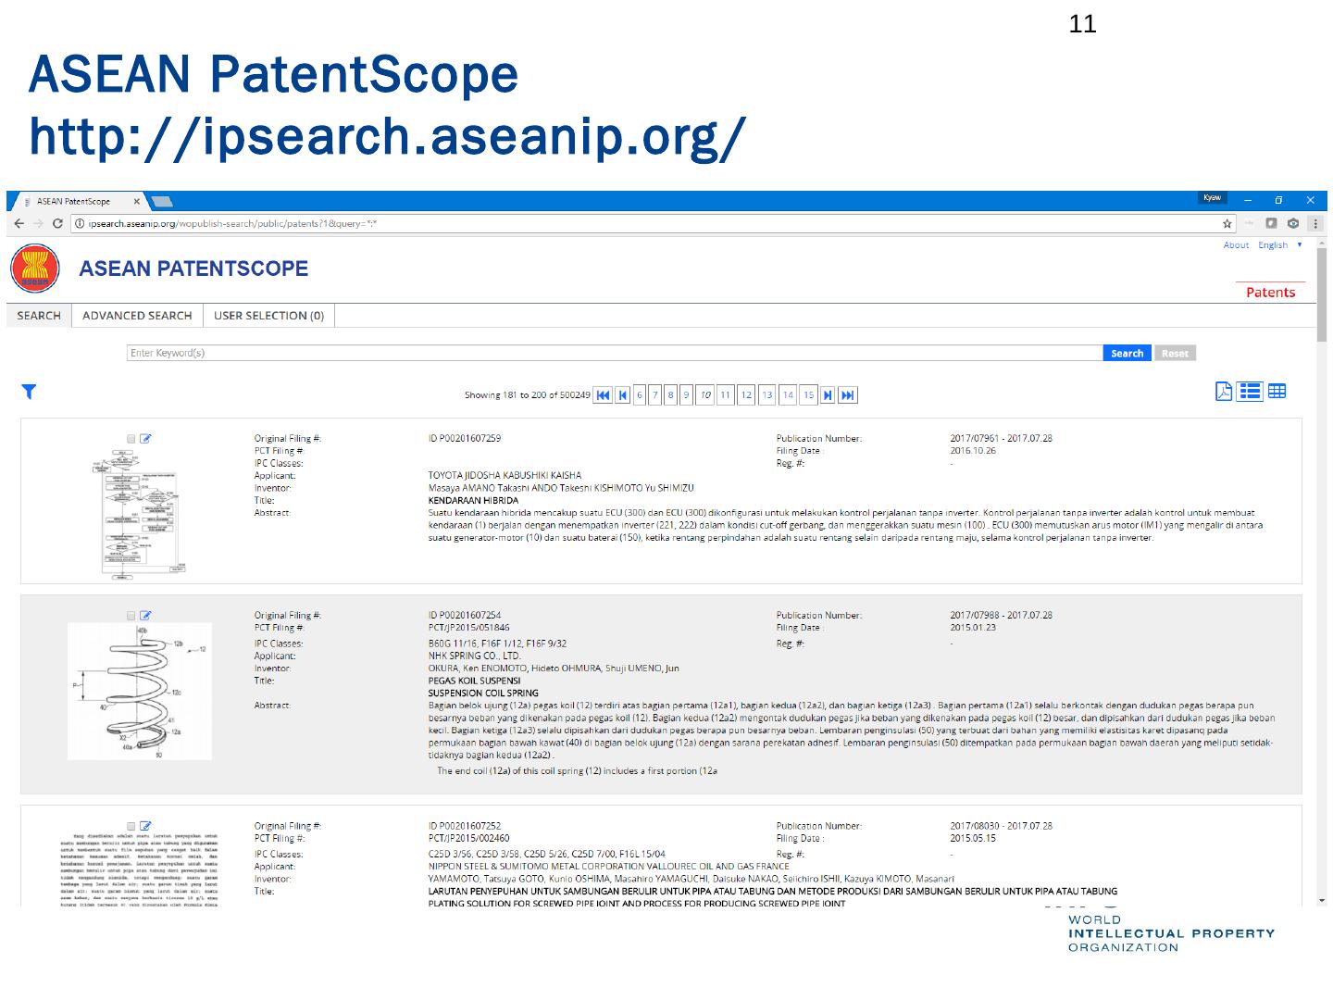Go to results page 7
Viewport: 1333px width, 1000px height.
655,395
